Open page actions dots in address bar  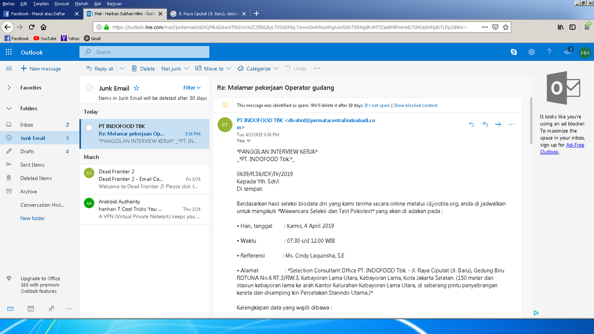point(484,27)
